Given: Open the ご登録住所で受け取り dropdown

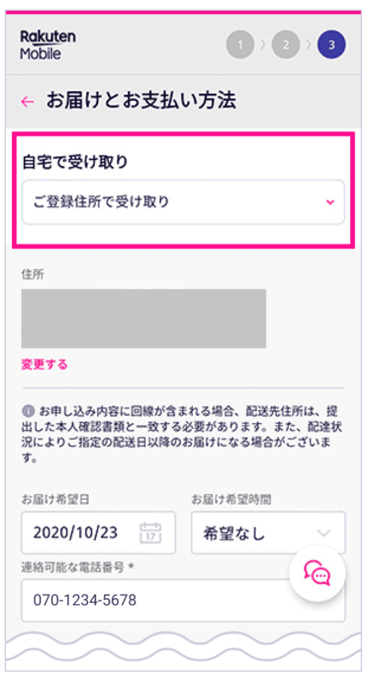Looking at the screenshot, I should 184,202.
